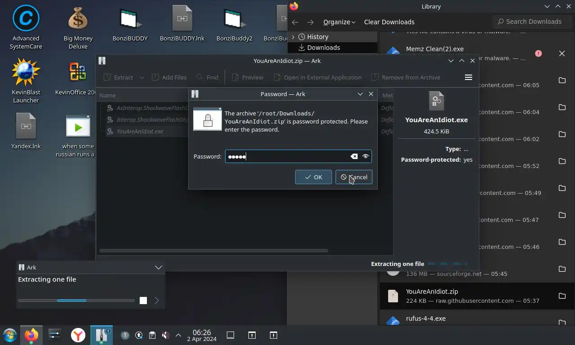This screenshot has height=345, width=575.
Task: Click Preview in Ark toolbar
Action: (248, 77)
